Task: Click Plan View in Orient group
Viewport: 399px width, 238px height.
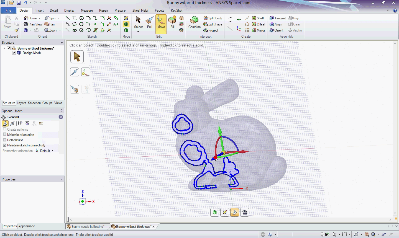Action: click(x=33, y=24)
